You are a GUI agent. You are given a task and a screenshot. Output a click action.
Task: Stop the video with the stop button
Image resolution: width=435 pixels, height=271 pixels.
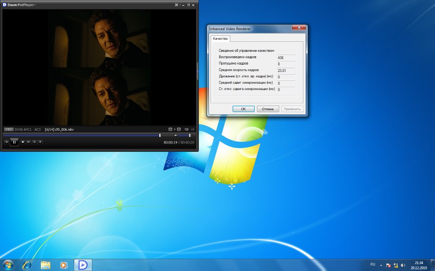22,142
